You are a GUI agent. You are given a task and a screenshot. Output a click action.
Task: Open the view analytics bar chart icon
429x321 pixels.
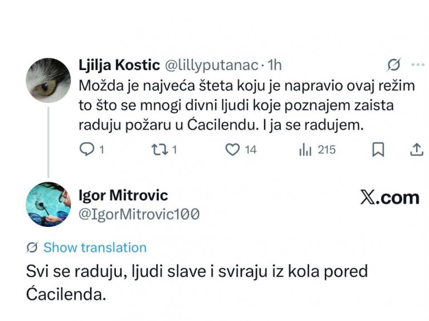click(306, 149)
